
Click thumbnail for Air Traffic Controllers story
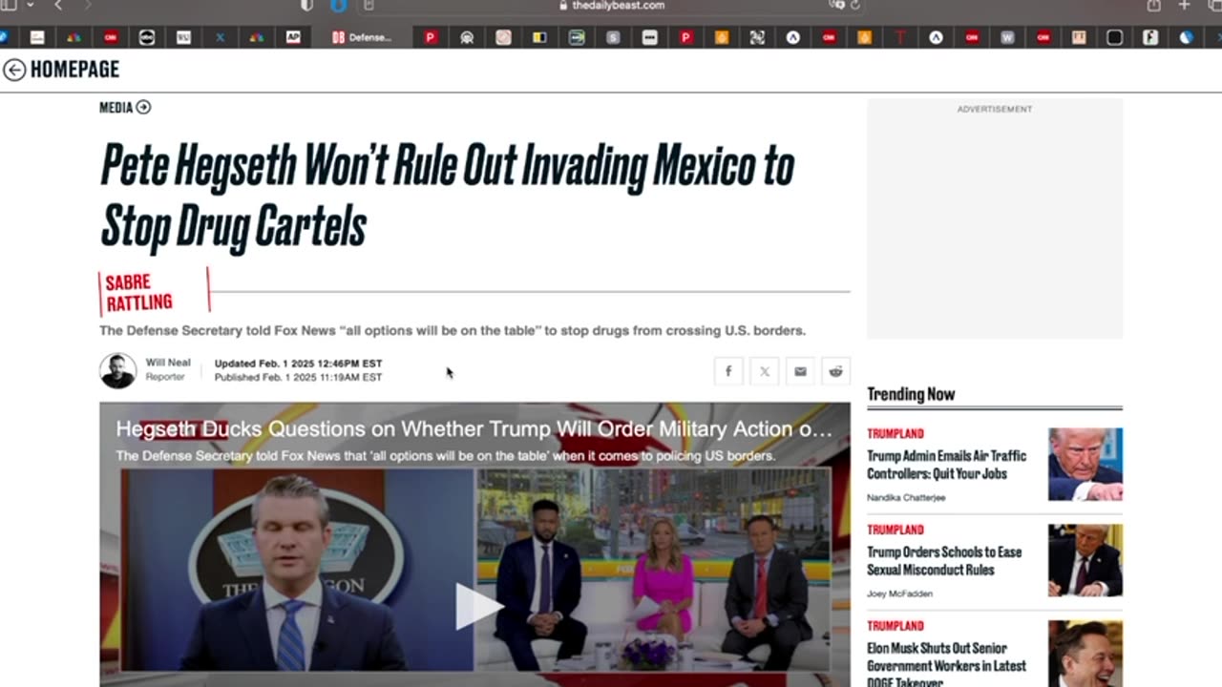click(1085, 464)
